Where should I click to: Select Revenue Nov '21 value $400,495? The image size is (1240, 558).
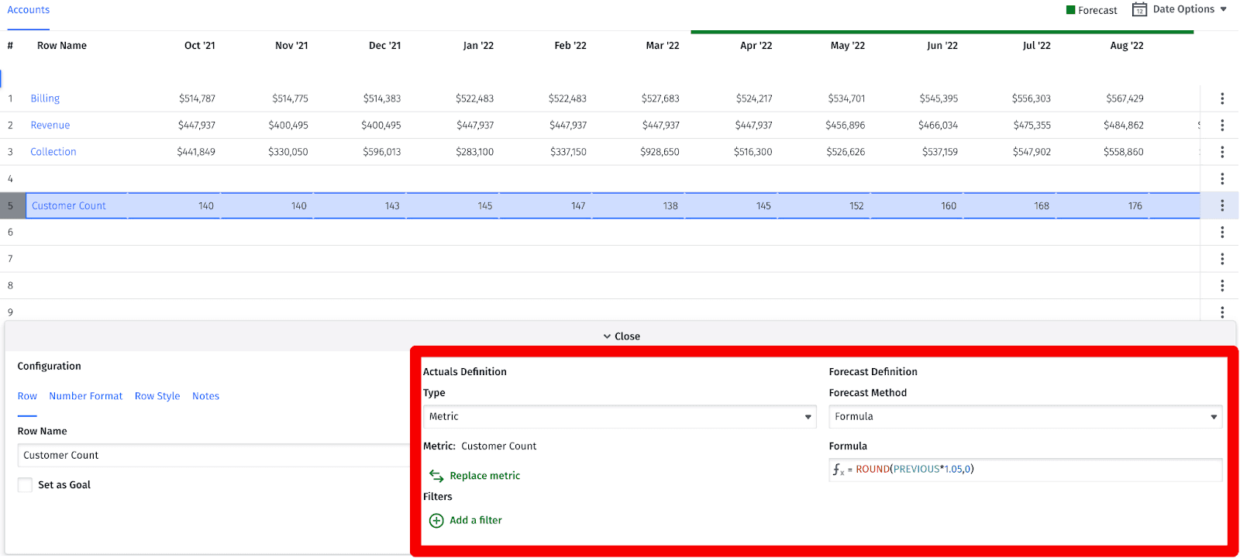288,125
